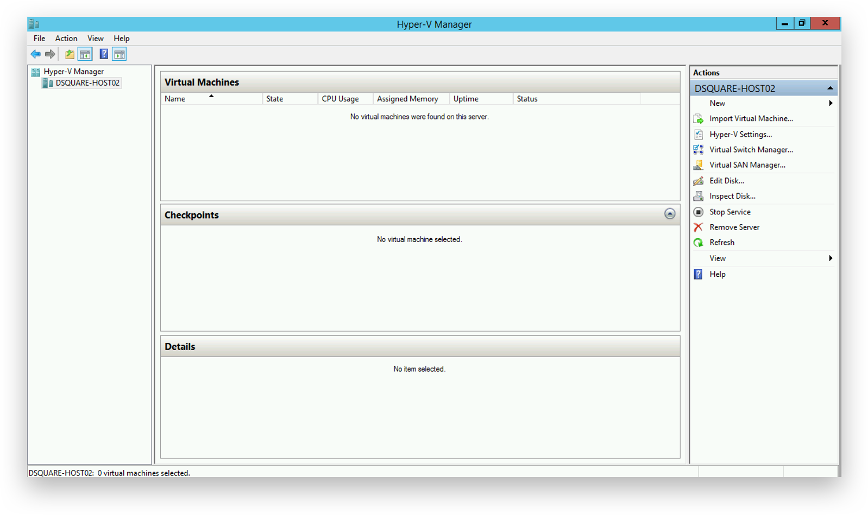This screenshot has height=515, width=868.
Task: Click the Virtual Machines section heading
Action: coord(202,82)
